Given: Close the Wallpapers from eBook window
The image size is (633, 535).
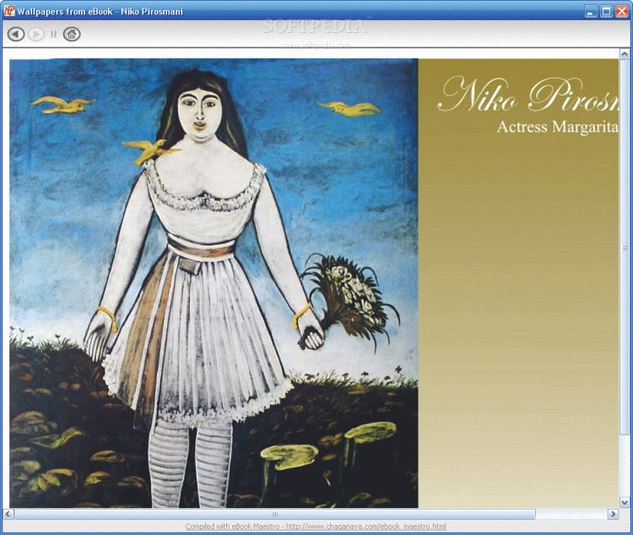Looking at the screenshot, I should [621, 11].
